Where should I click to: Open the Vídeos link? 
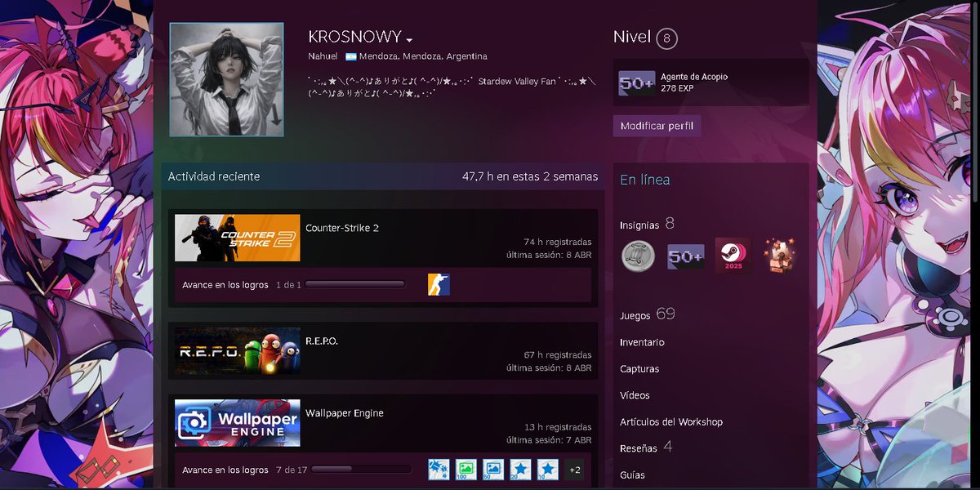click(x=635, y=395)
